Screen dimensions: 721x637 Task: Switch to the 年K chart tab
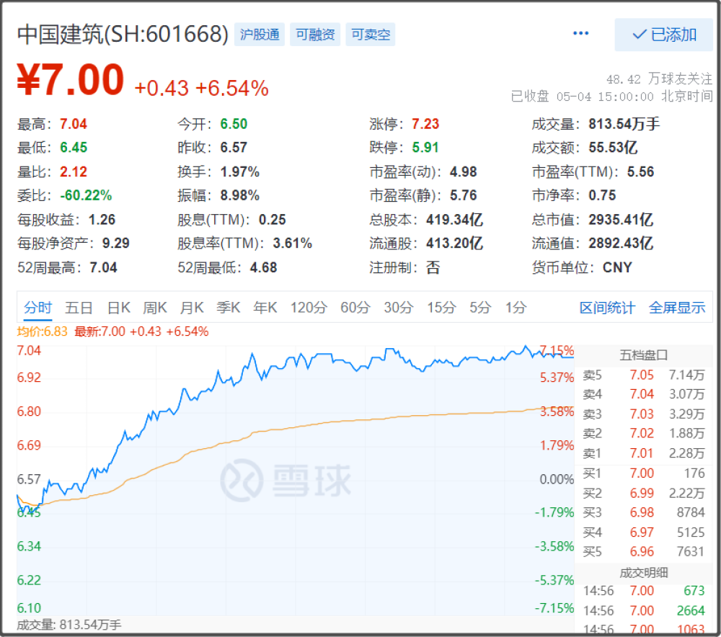point(265,308)
